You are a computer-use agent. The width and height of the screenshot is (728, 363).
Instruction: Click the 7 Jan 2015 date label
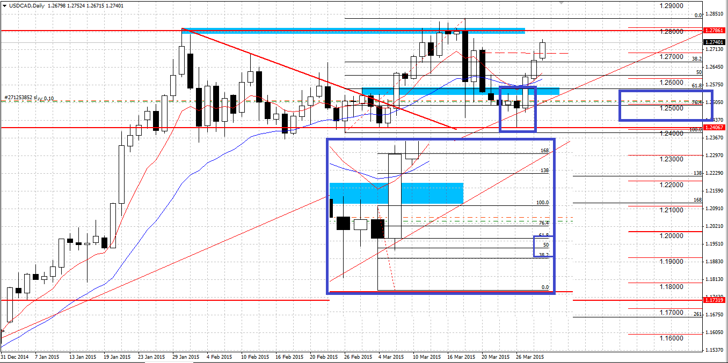(47, 357)
